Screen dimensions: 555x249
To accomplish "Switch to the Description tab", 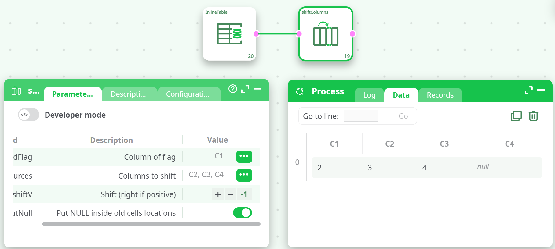I will (x=128, y=94).
